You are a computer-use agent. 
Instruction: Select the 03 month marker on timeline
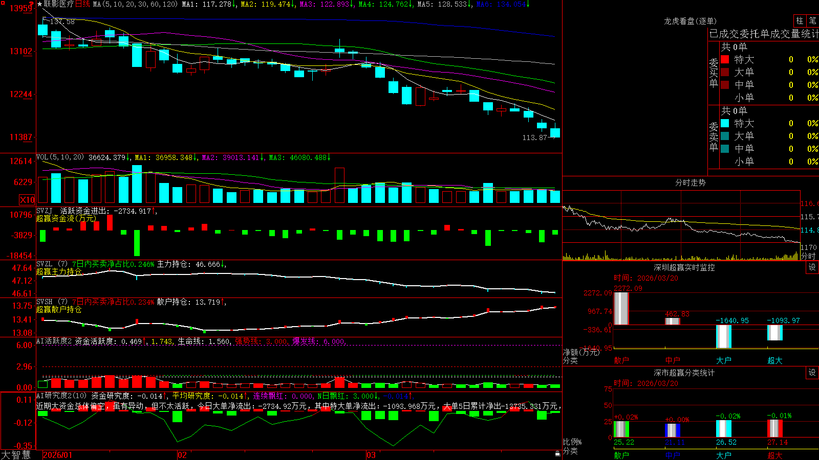(x=371, y=455)
